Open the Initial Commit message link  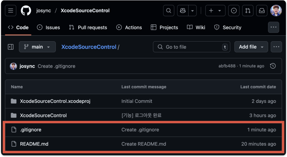tap(137, 101)
